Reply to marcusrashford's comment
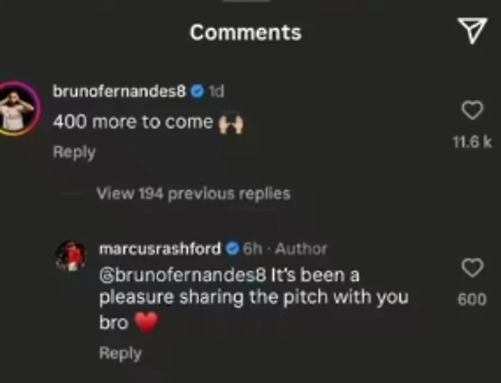Image resolution: width=501 pixels, height=383 pixels. (121, 353)
